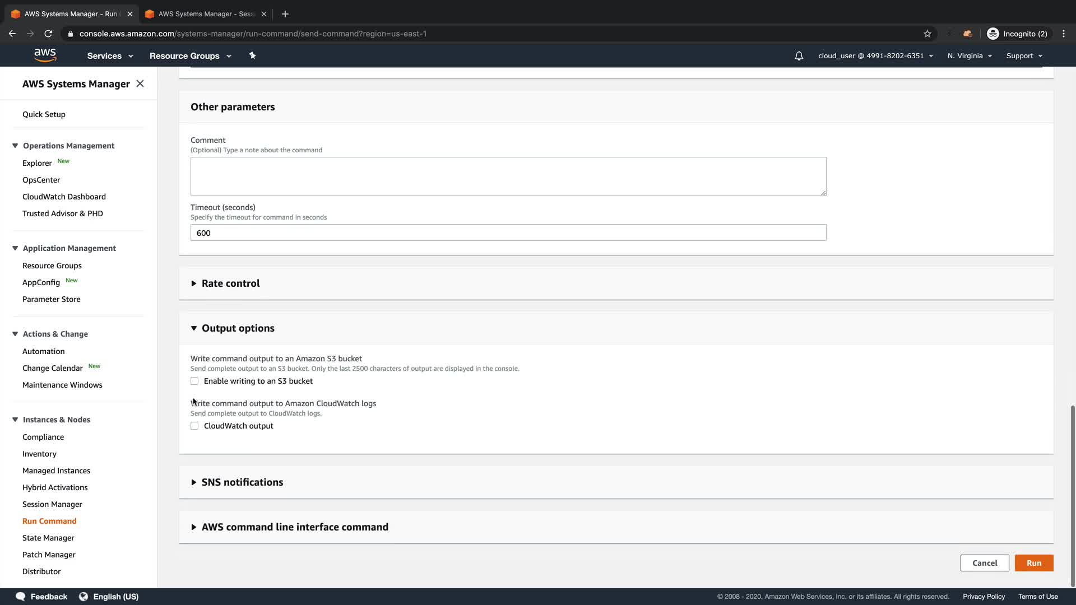Click the Timeout seconds input field
This screenshot has width=1076, height=605.
508,233
